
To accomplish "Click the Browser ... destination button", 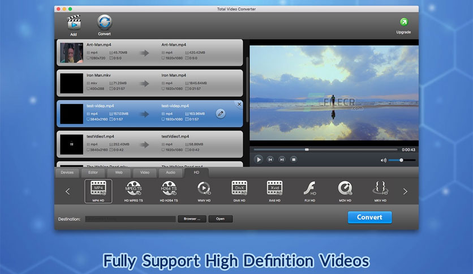I will tap(192, 219).
